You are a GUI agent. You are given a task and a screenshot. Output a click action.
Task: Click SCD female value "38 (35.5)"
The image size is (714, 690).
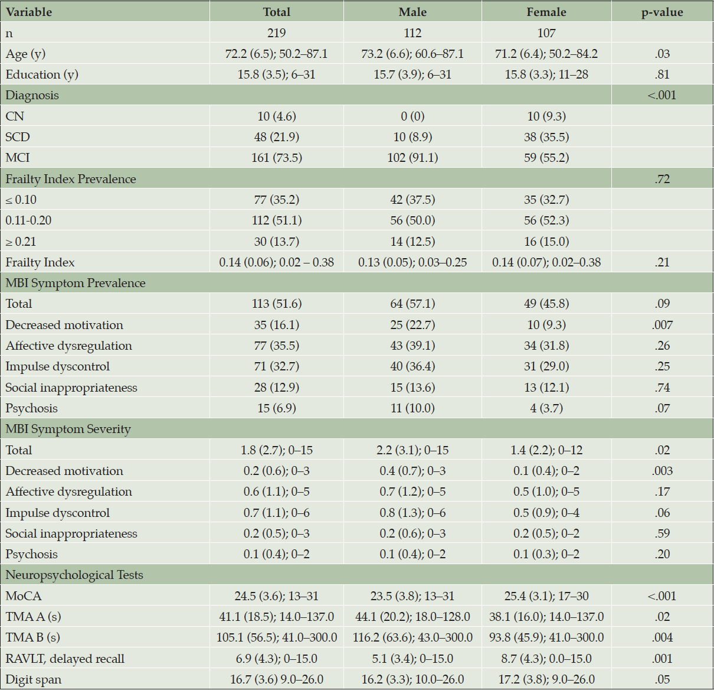(546, 137)
